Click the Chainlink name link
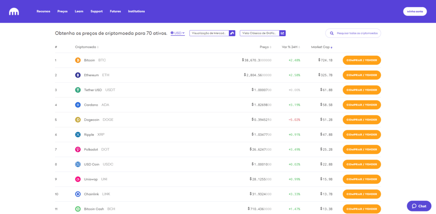The image size is (436, 214). 92,194
